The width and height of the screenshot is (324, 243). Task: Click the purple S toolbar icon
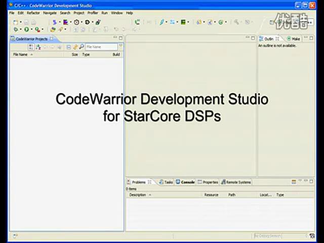tap(55, 22)
